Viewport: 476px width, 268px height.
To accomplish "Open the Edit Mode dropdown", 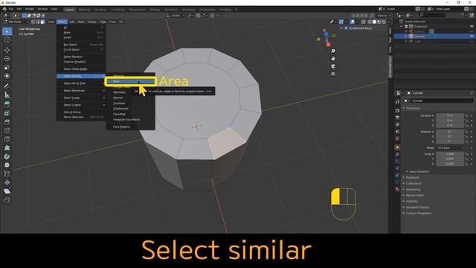I will pyautogui.click(x=16, y=22).
